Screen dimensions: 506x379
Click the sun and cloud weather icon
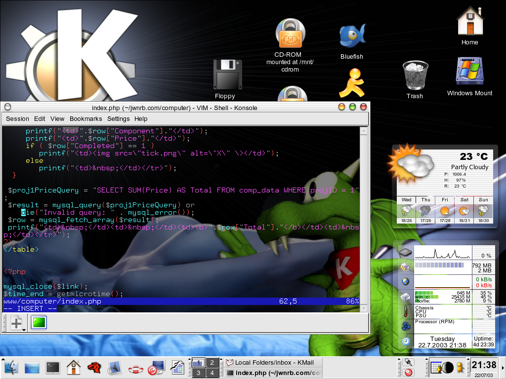tap(410, 163)
